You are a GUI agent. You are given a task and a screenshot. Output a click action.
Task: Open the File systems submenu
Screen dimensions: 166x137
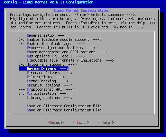45,77
